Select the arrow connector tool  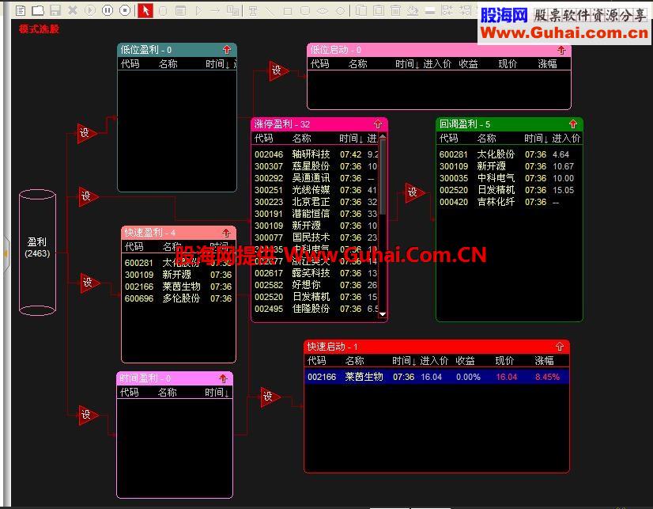[215, 10]
